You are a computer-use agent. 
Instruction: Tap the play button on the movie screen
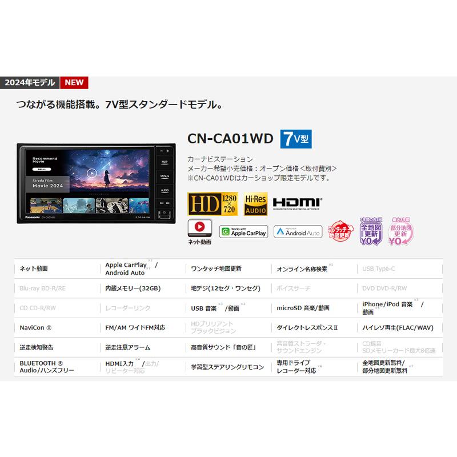[x=91, y=173]
